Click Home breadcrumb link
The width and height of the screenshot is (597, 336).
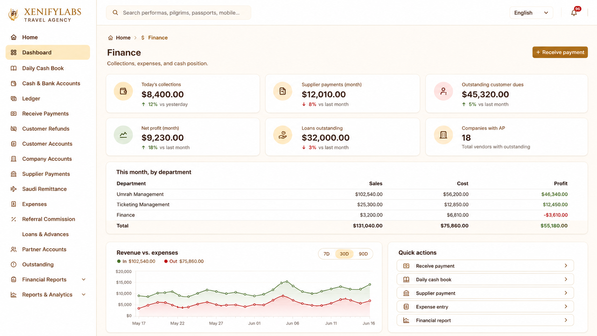point(123,38)
